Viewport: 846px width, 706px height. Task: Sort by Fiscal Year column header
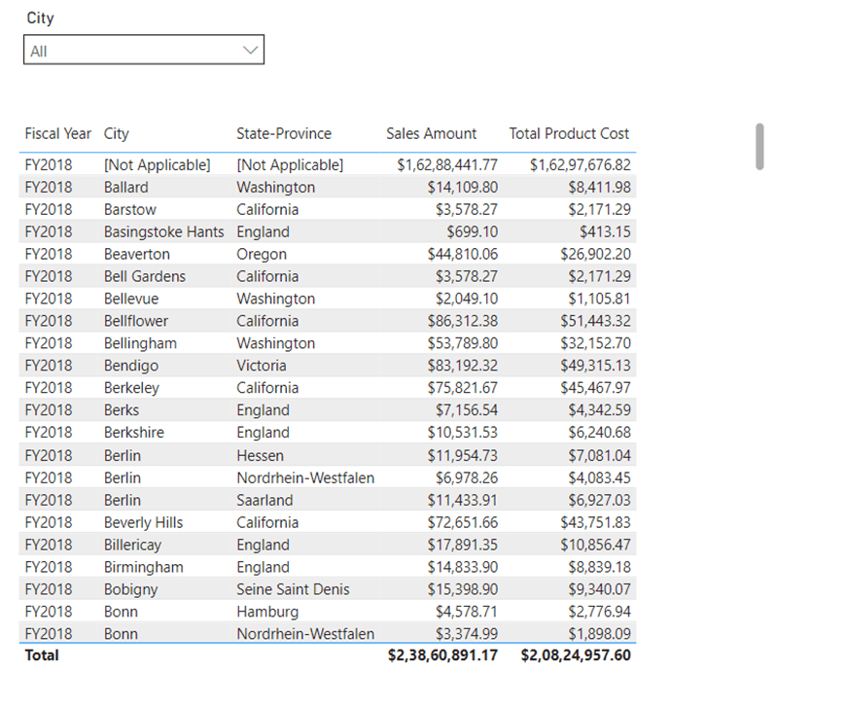point(57,134)
